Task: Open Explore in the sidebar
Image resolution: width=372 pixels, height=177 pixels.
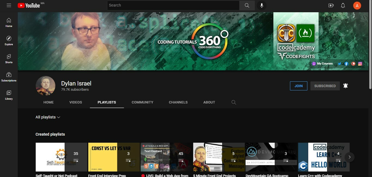Action: [9, 41]
